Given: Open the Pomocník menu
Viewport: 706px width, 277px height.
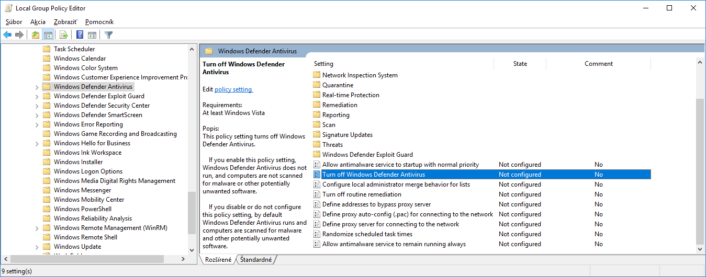Looking at the screenshot, I should click(99, 22).
